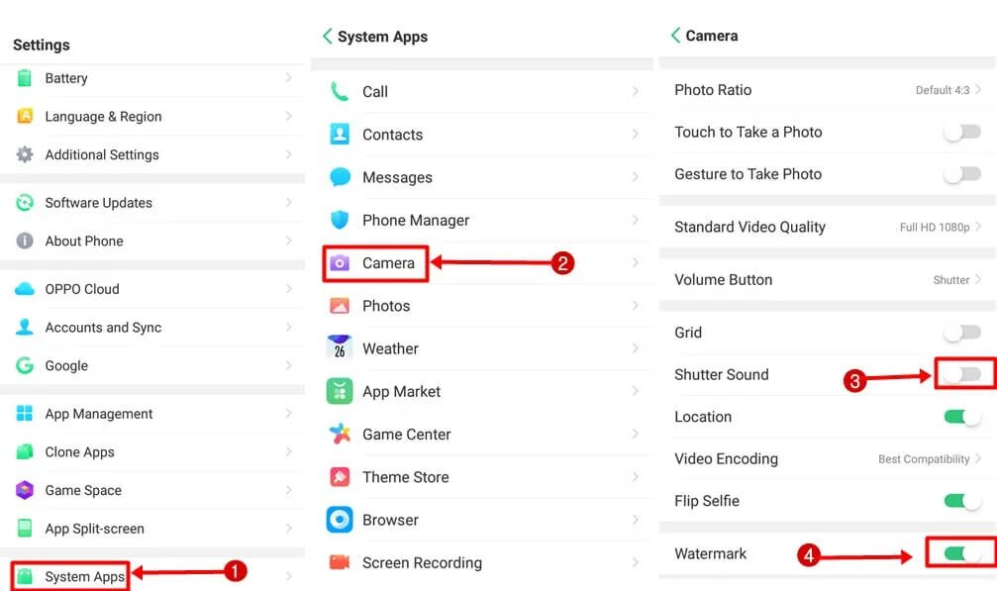Open the Photo Ratio options
This screenshot has width=997, height=591.
pyautogui.click(x=827, y=90)
